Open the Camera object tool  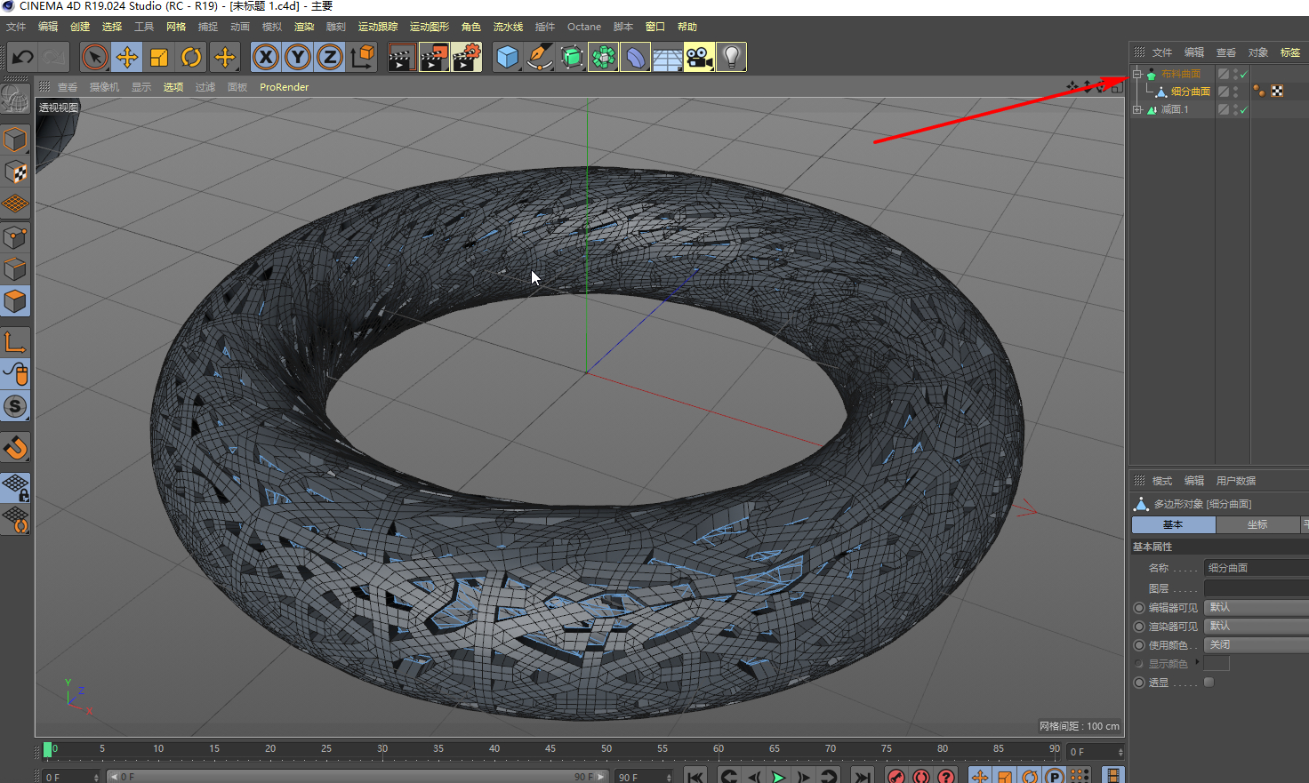[699, 58]
